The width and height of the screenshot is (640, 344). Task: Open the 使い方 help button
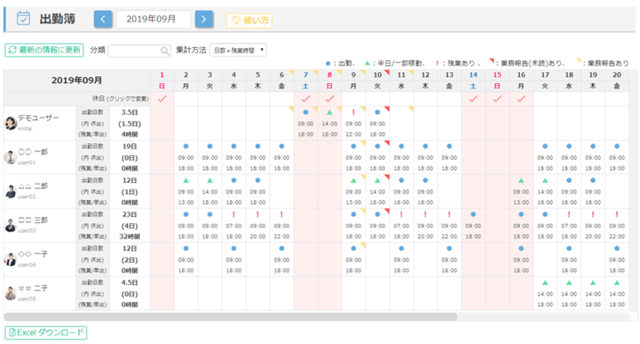pos(249,20)
